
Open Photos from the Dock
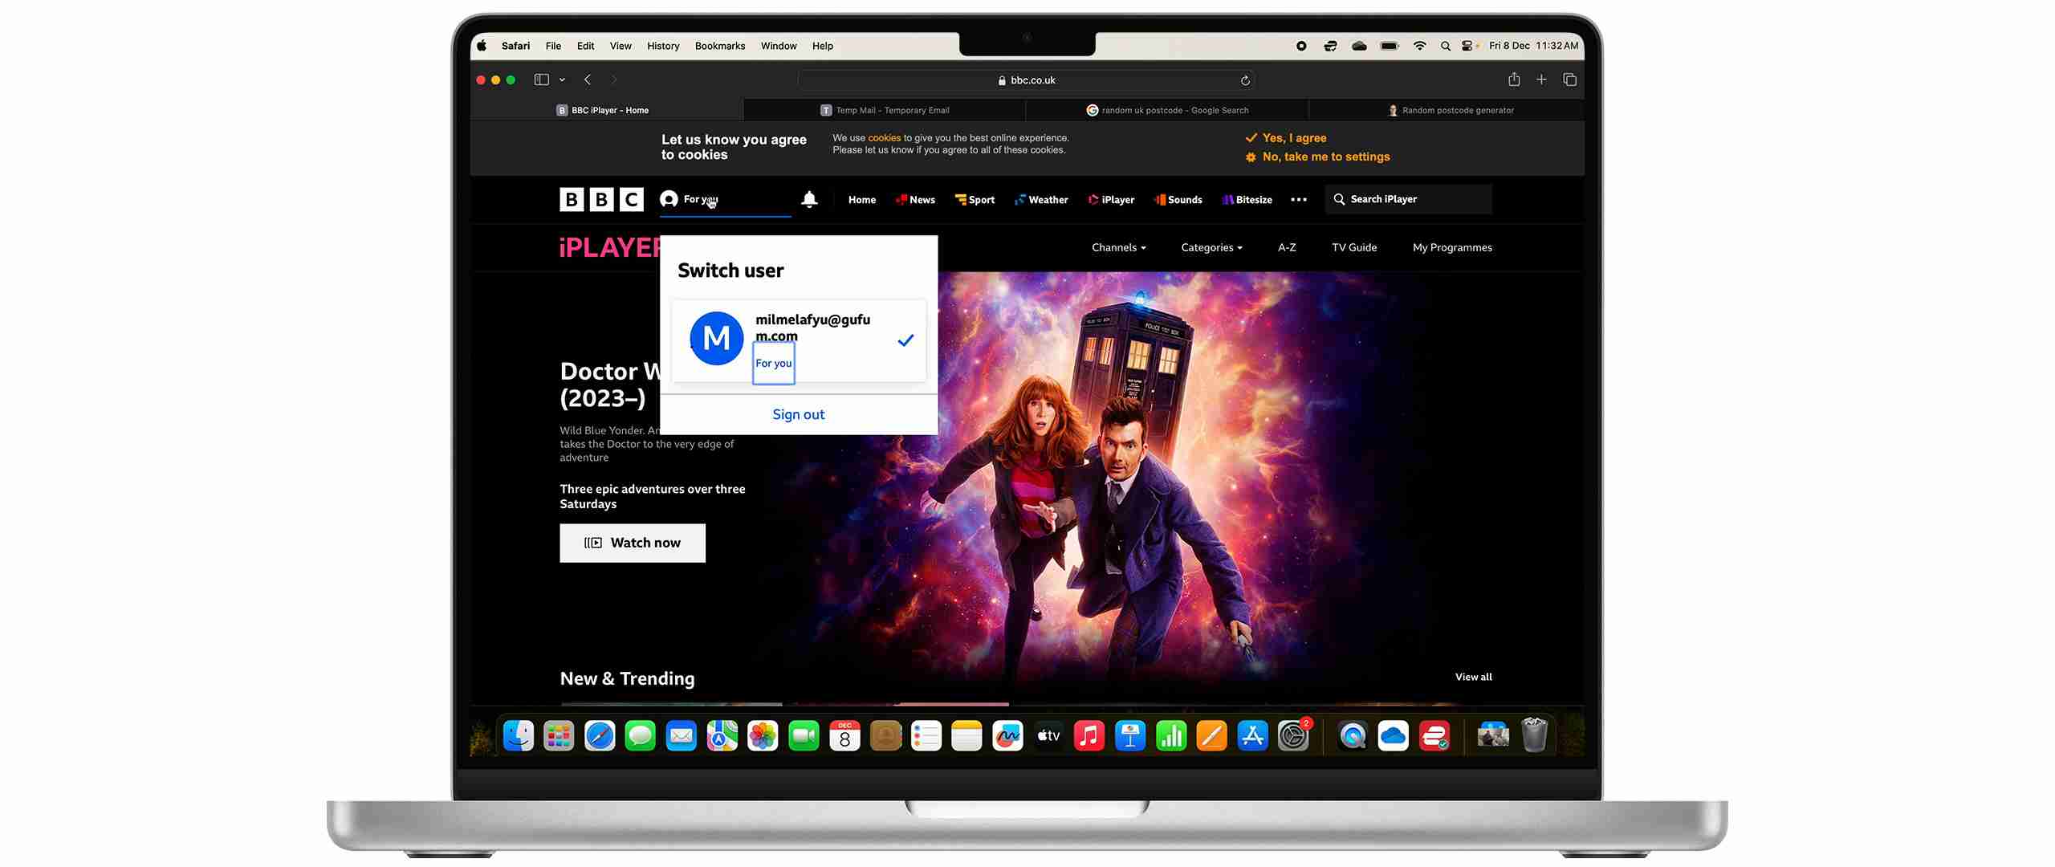click(x=763, y=735)
